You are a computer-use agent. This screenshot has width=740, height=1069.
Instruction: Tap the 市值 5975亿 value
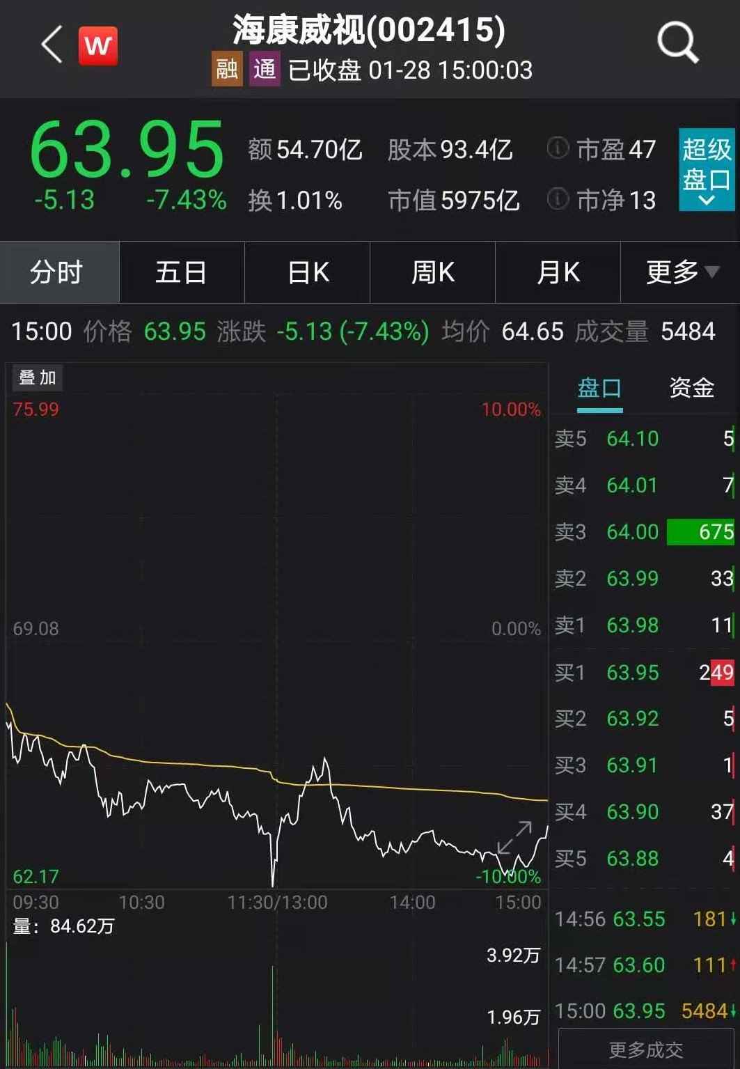pos(454,201)
